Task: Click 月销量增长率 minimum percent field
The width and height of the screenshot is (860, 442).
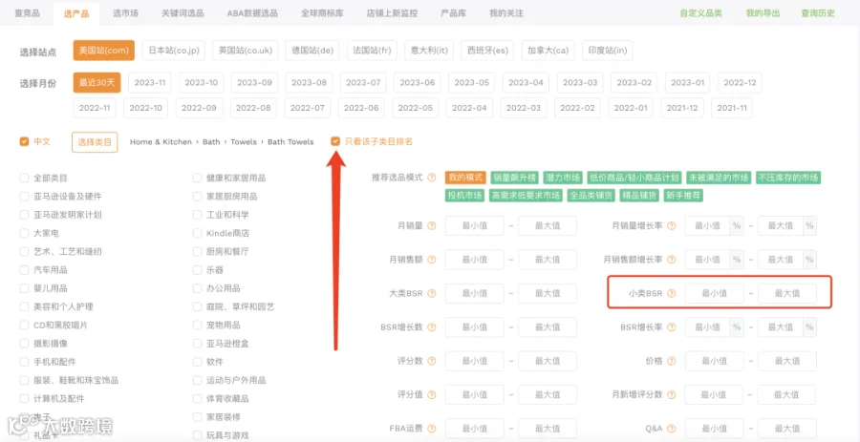Action: [x=707, y=225]
